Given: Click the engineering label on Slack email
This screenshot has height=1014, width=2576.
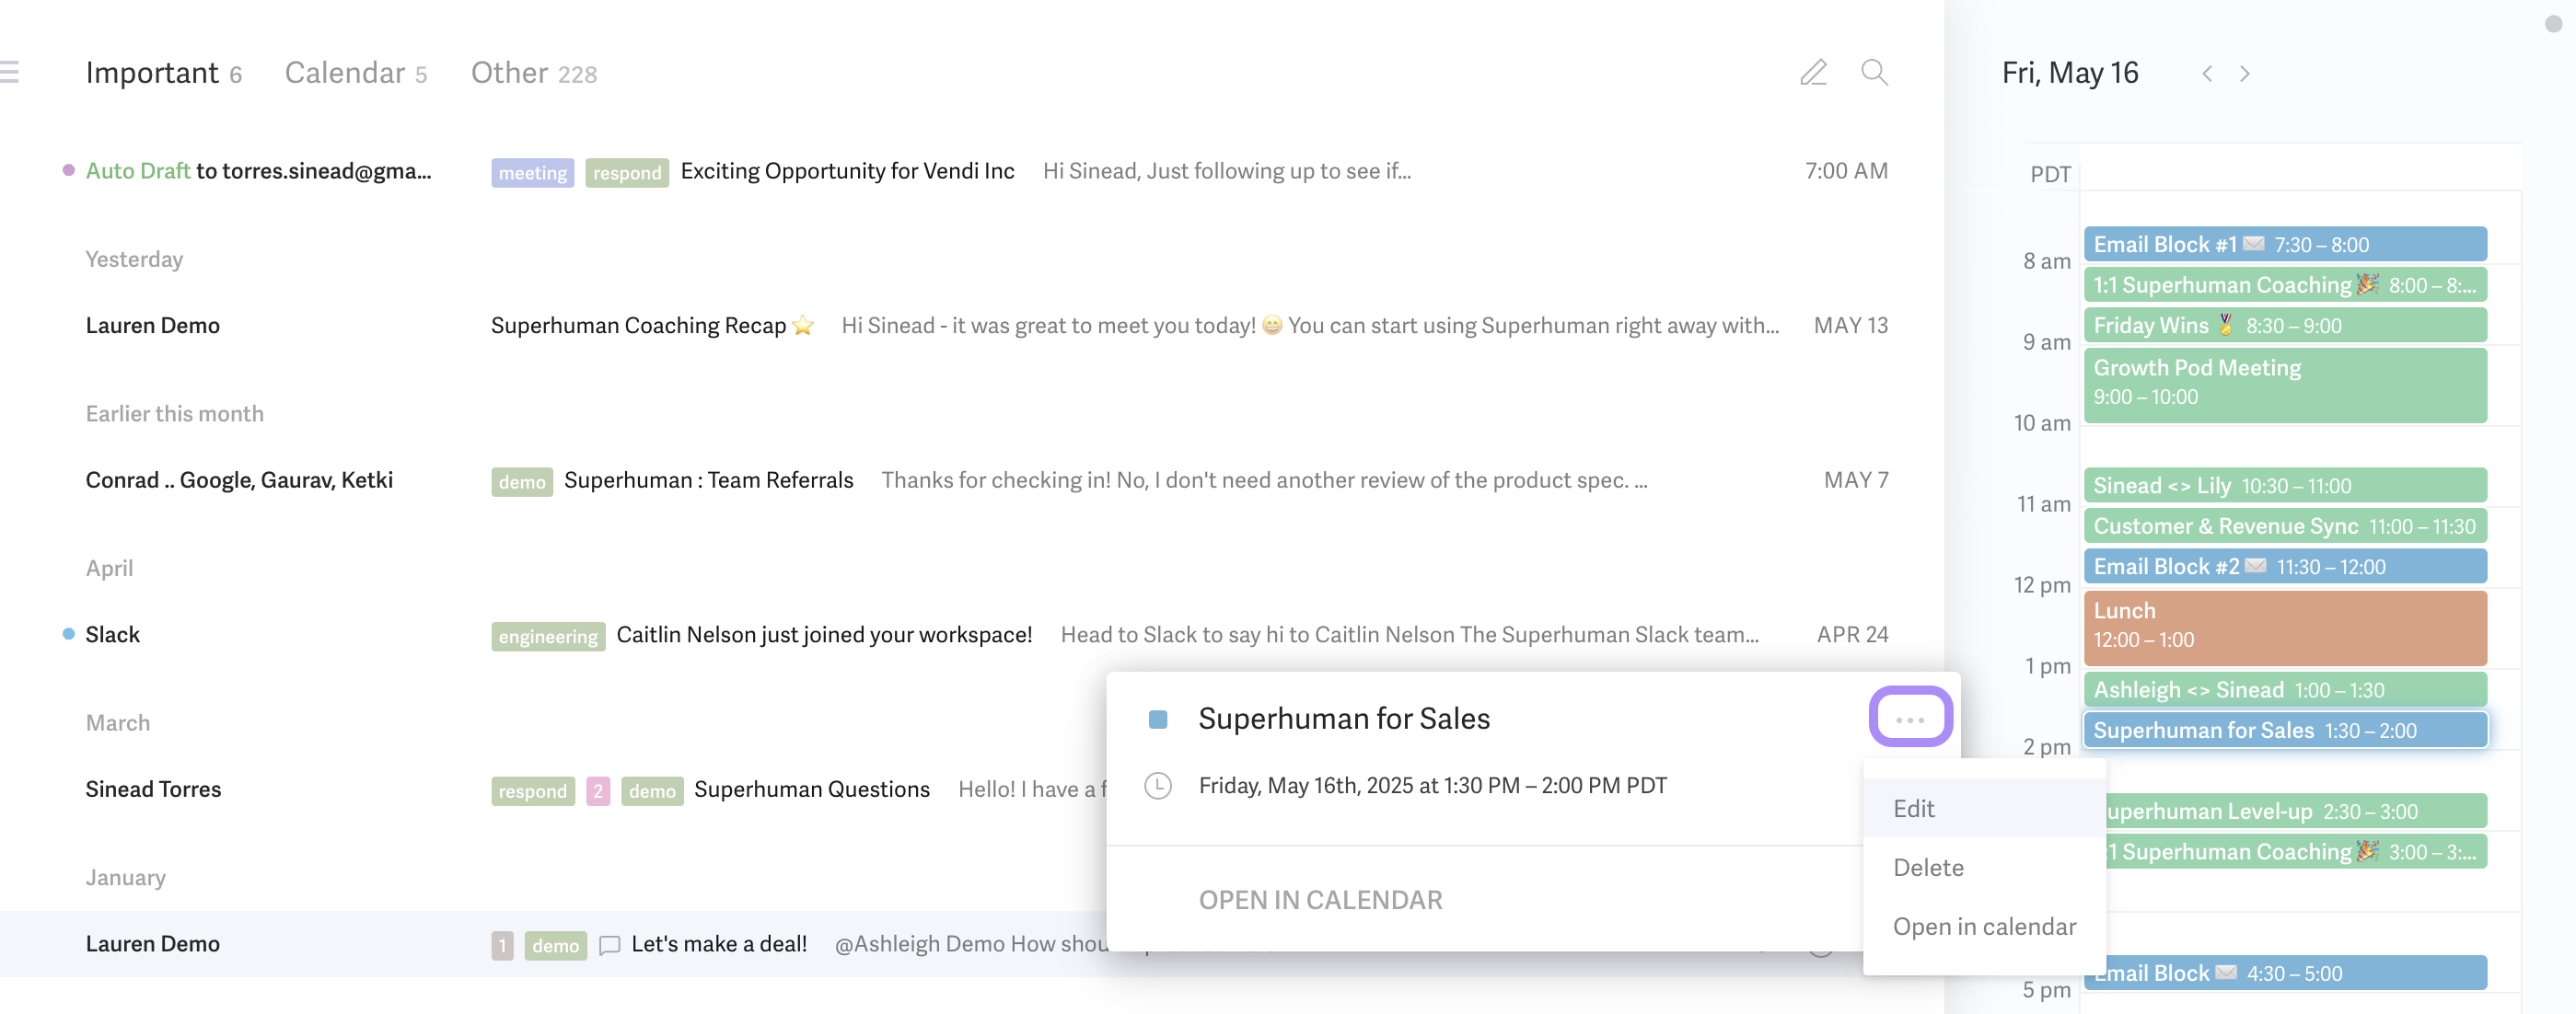Looking at the screenshot, I should point(548,637).
